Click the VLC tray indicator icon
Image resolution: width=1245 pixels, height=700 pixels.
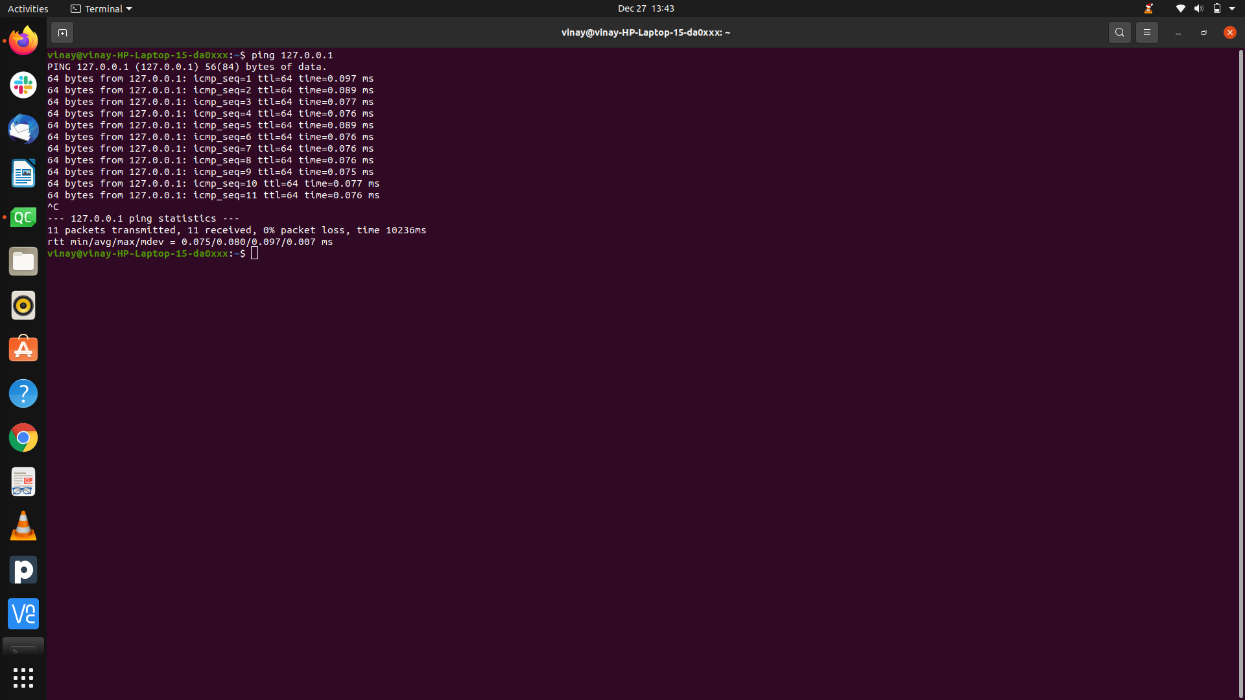click(x=1148, y=8)
